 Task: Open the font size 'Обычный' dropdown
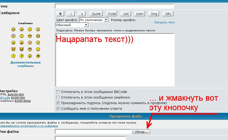click(72, 25)
